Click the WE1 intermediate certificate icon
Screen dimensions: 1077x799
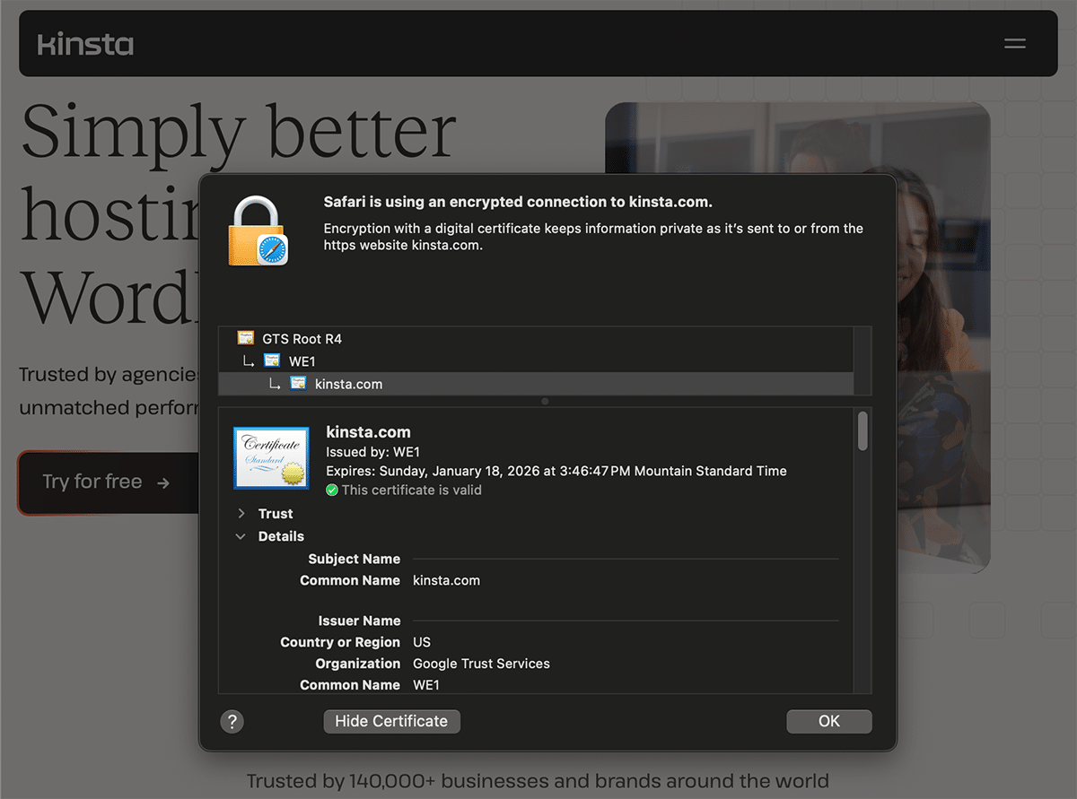(x=272, y=360)
